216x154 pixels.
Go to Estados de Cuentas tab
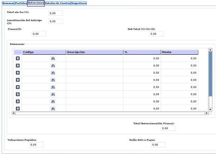click(x=58, y=3)
